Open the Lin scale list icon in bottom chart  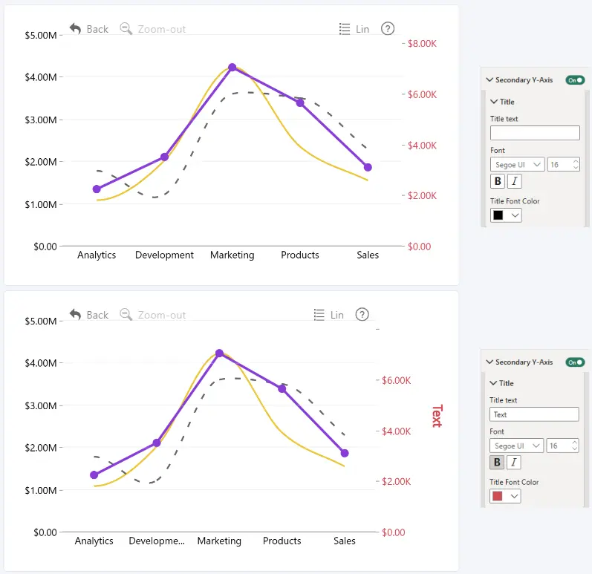tap(319, 314)
